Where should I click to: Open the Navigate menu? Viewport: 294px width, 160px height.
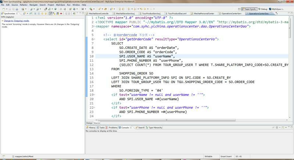pyautogui.click(x=33, y=5)
